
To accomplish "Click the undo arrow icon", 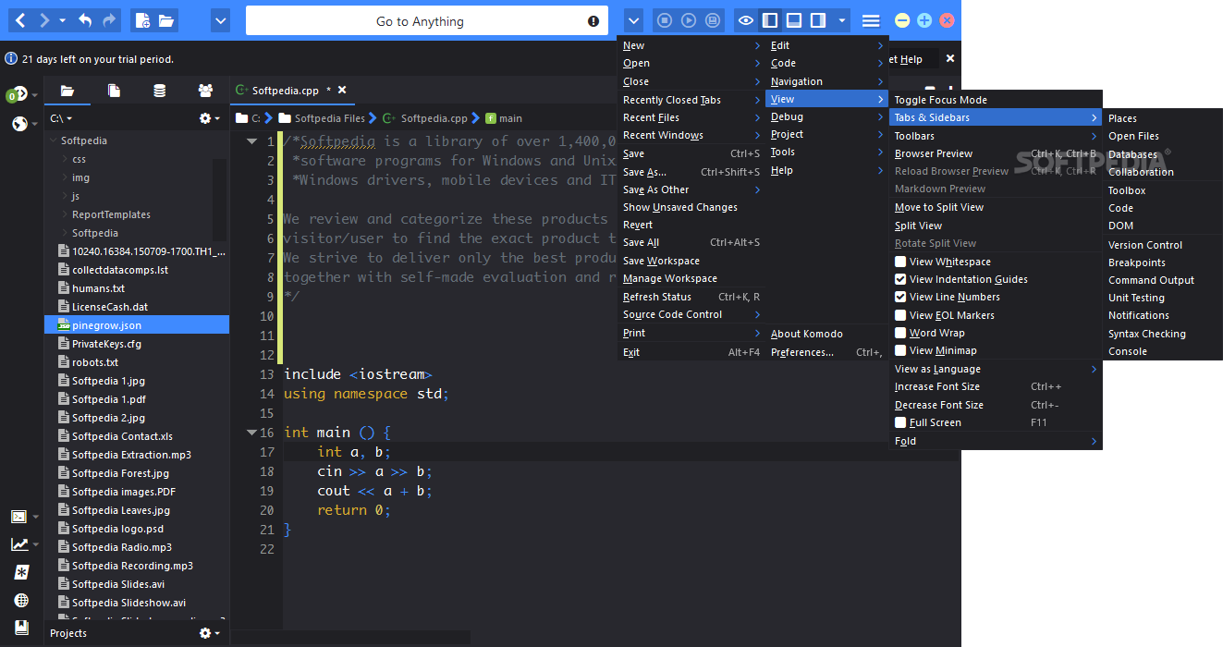I will (85, 20).
